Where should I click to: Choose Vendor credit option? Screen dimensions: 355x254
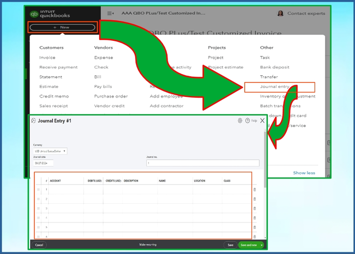tap(109, 106)
